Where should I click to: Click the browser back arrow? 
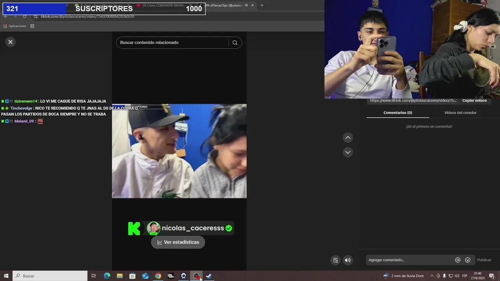(5, 16)
